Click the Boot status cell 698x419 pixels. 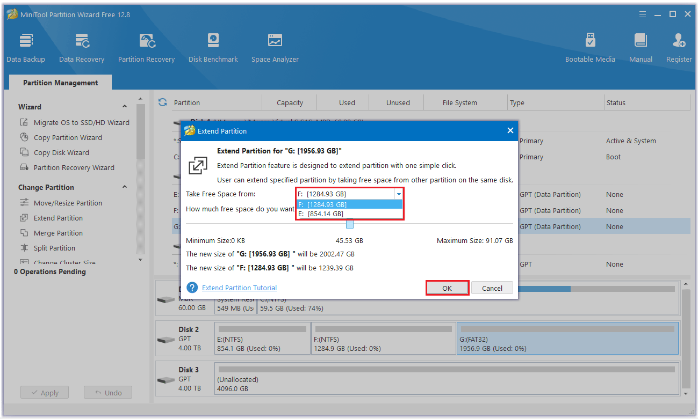pos(613,157)
